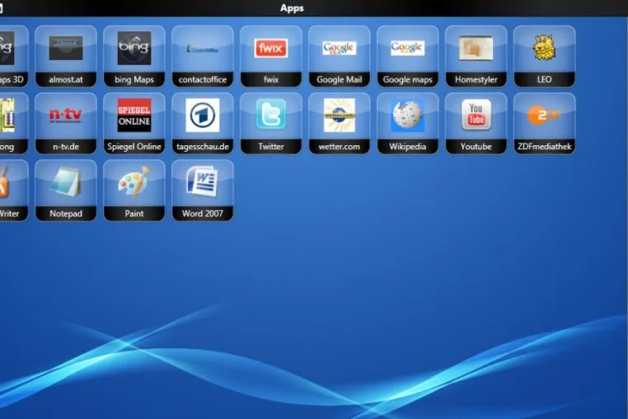Viewport: 628px width, 419px height.
Task: Open the partially visible Maps 3D tile
Action: point(14,56)
